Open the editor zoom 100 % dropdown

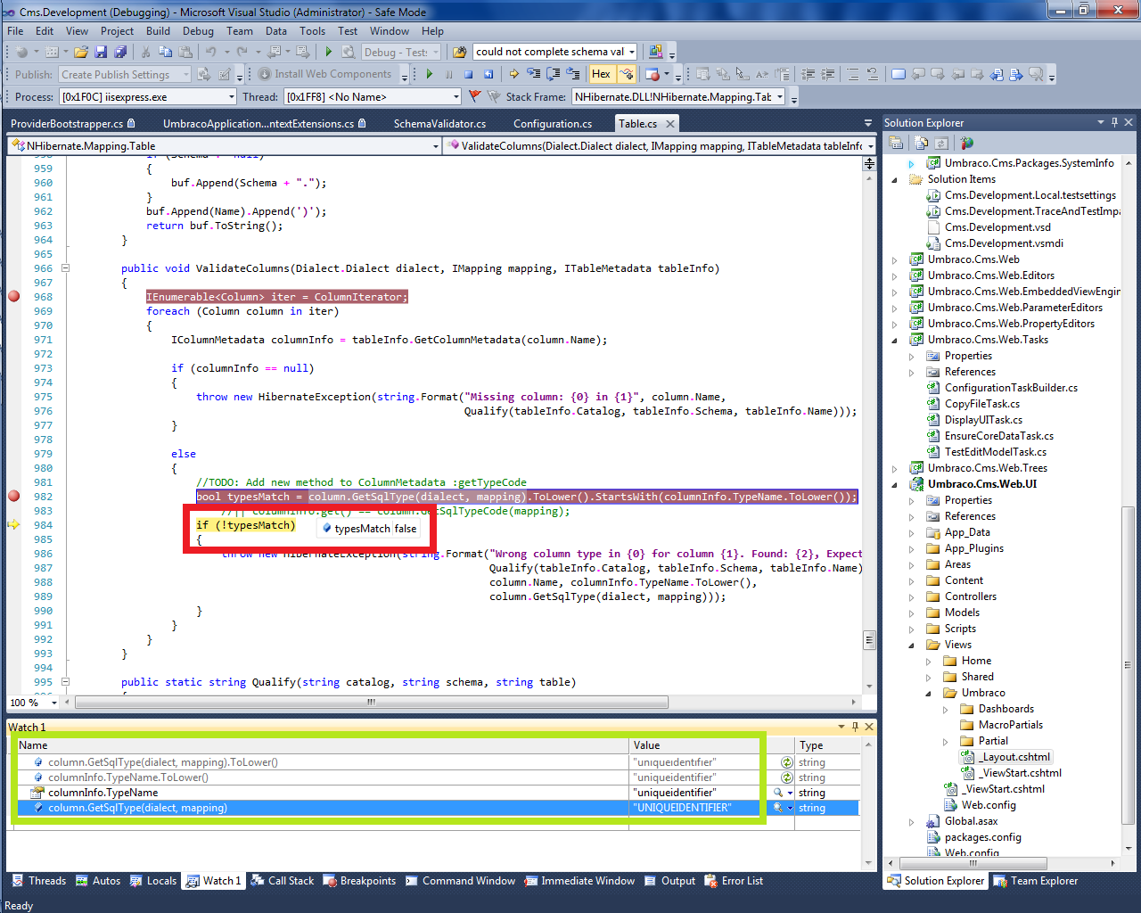(54, 703)
